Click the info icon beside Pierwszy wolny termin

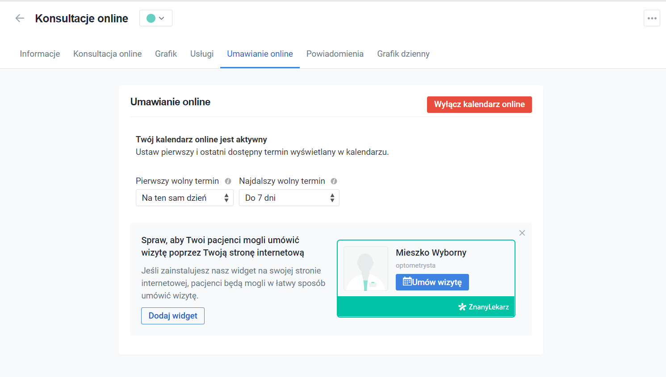(x=228, y=181)
